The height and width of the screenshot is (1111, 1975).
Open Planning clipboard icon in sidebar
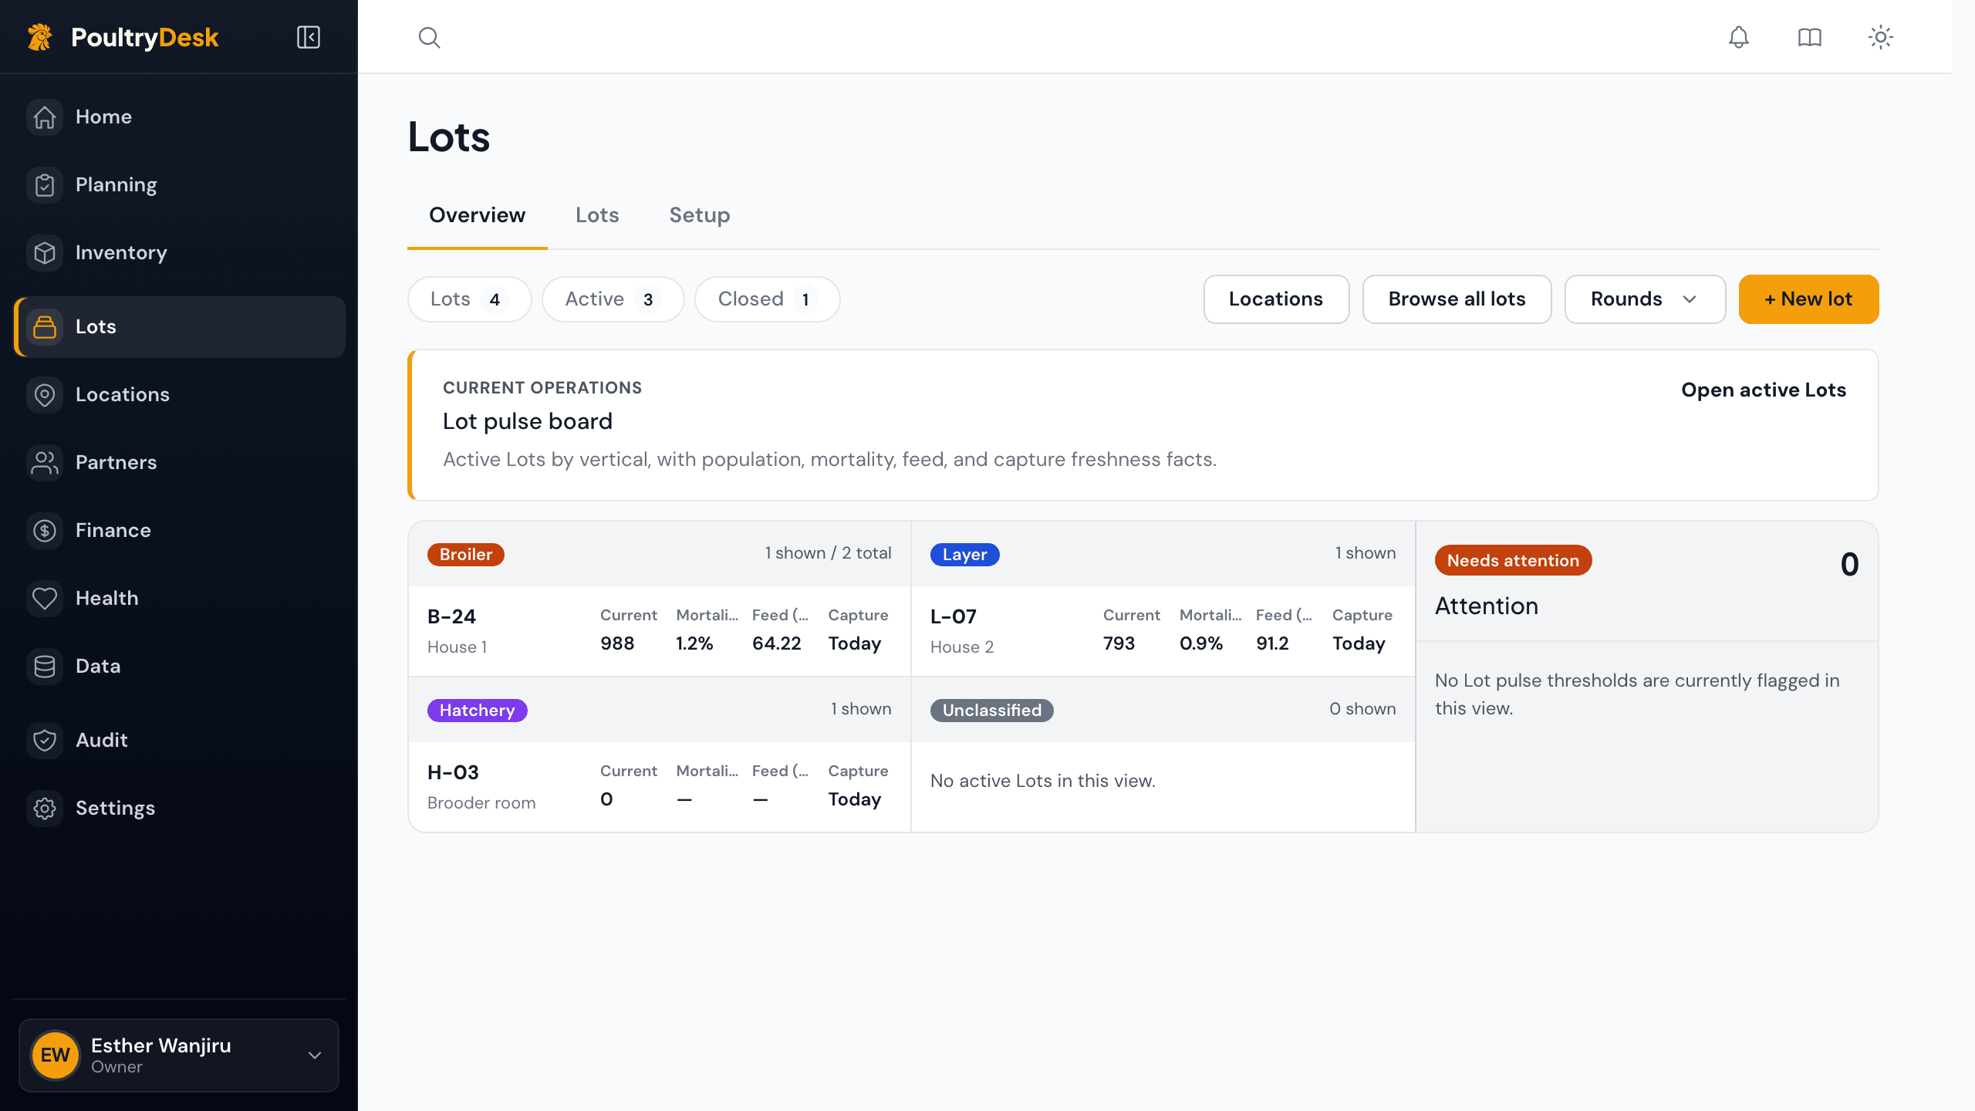click(x=45, y=184)
